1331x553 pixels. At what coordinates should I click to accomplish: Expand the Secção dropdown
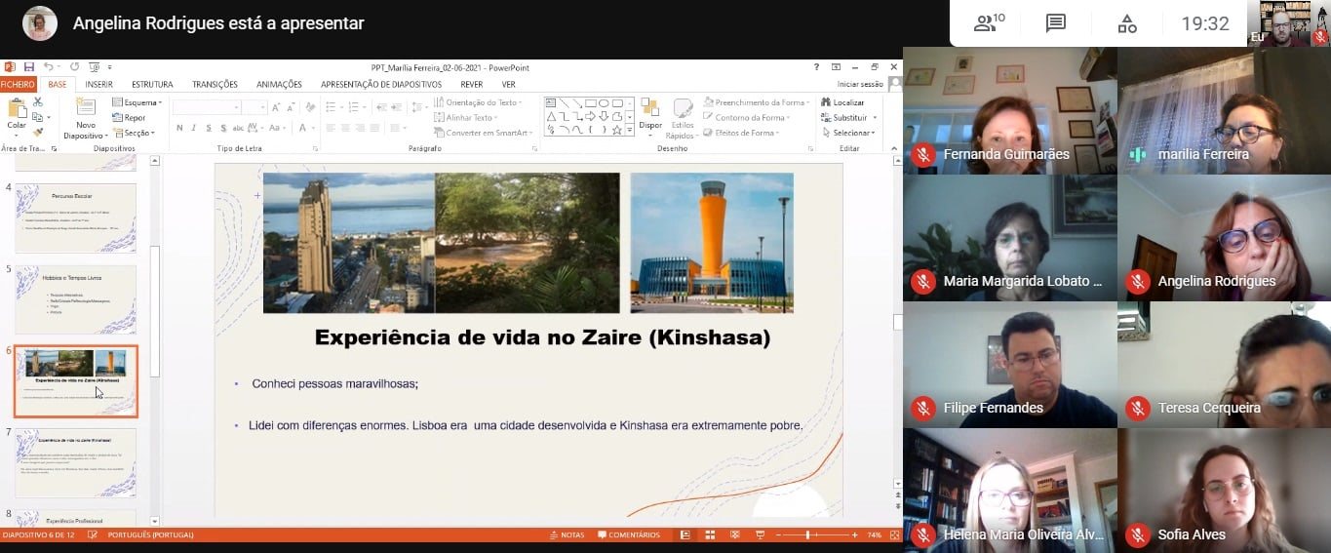click(137, 133)
